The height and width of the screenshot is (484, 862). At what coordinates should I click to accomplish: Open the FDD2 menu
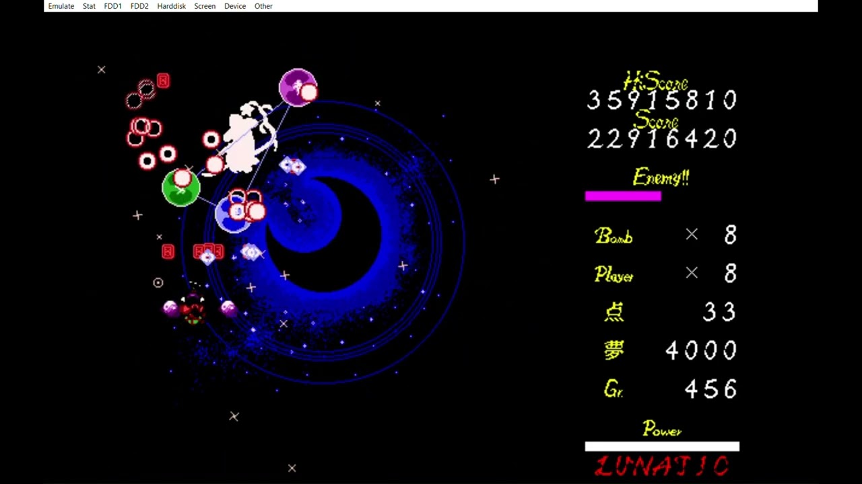click(139, 6)
